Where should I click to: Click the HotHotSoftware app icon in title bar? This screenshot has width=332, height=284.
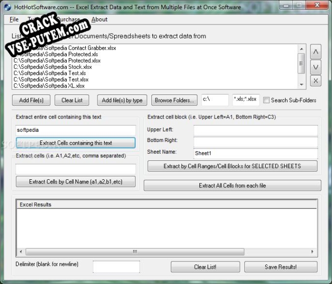(8, 7)
